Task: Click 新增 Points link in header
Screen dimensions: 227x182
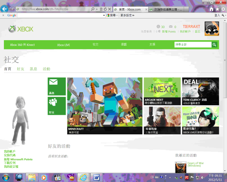Action: [169, 32]
